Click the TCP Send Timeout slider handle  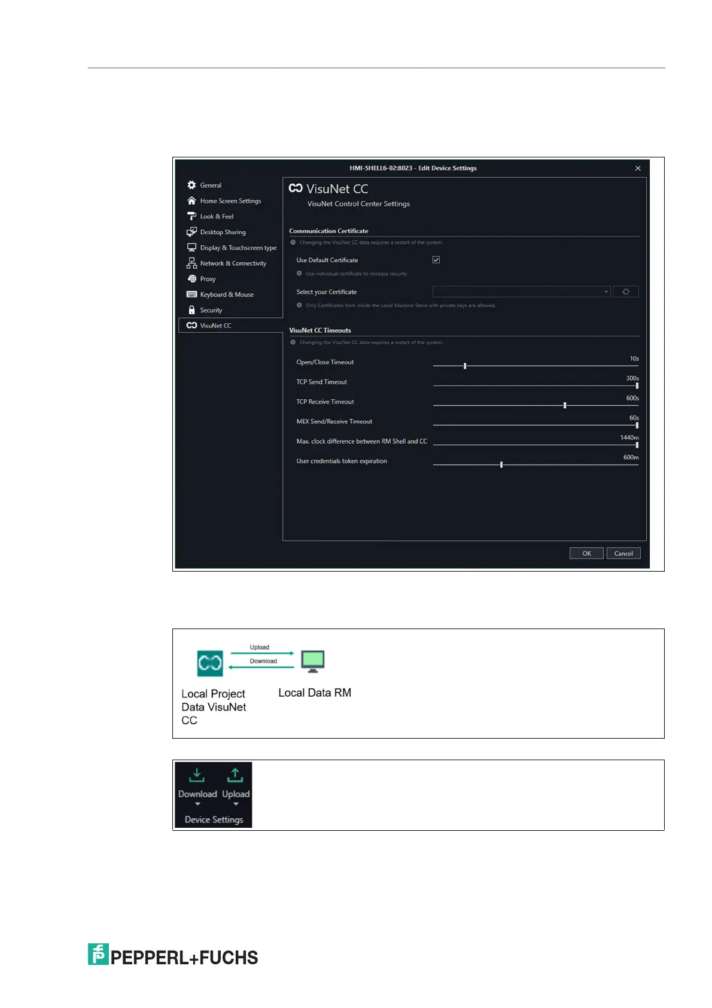click(x=637, y=385)
